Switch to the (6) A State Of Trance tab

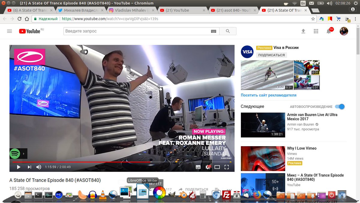[29, 10]
